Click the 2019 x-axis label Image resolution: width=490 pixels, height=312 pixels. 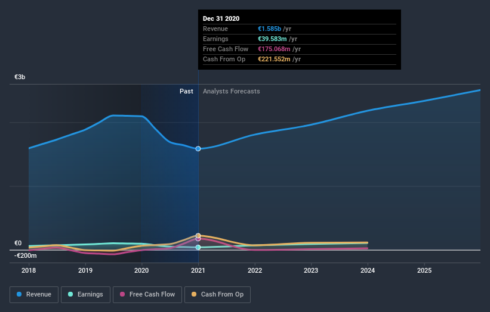85,270
